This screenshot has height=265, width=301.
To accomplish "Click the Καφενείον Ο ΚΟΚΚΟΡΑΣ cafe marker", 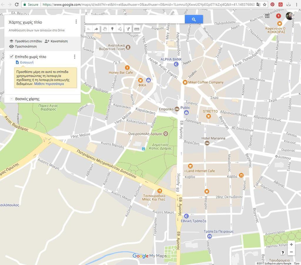I will [280, 23].
